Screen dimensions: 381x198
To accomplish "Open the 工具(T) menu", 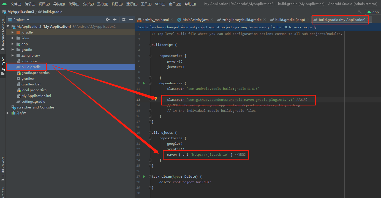I will 146,4.
